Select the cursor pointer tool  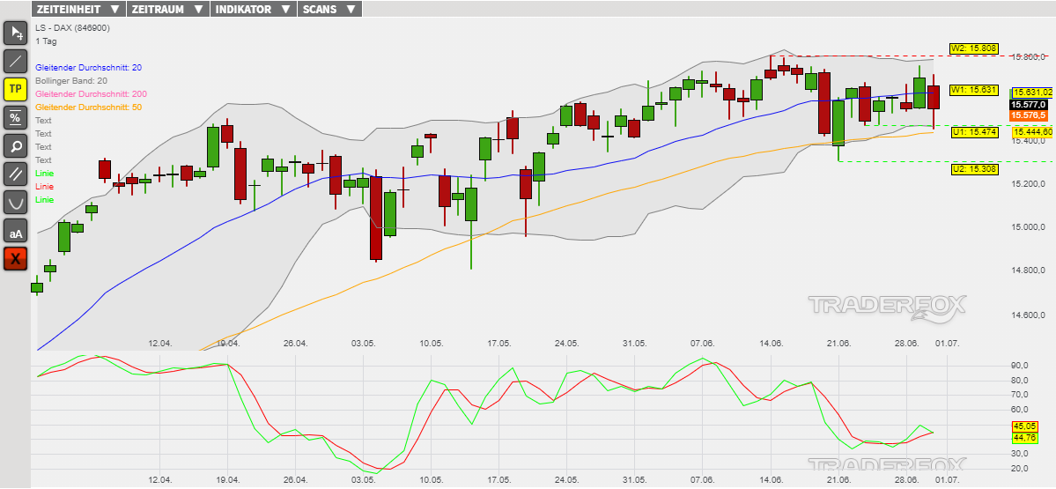[16, 33]
